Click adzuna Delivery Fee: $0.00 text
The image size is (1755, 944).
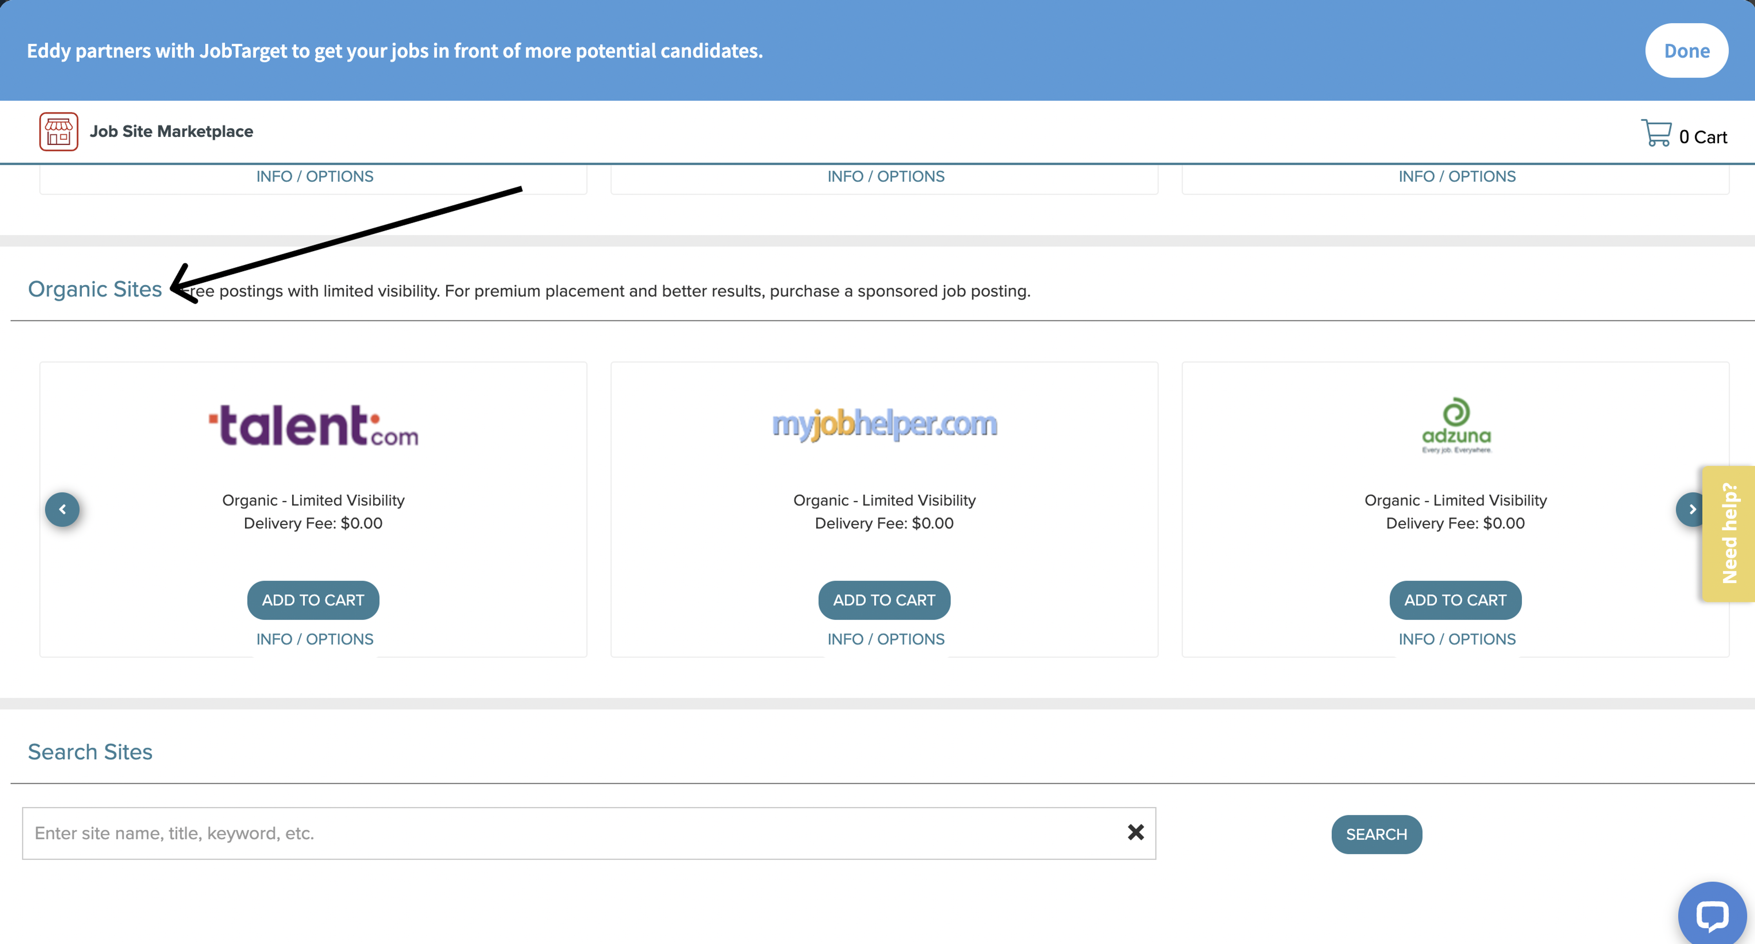[x=1455, y=523]
